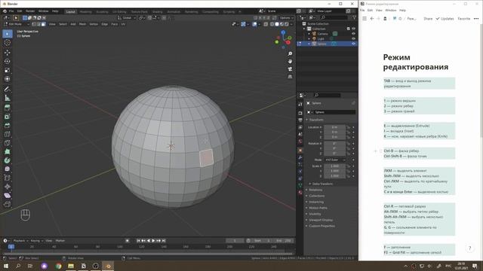Viewport: 483px width, 271px height.
Task: Select the Rip Region tool
Action: pos(8,204)
